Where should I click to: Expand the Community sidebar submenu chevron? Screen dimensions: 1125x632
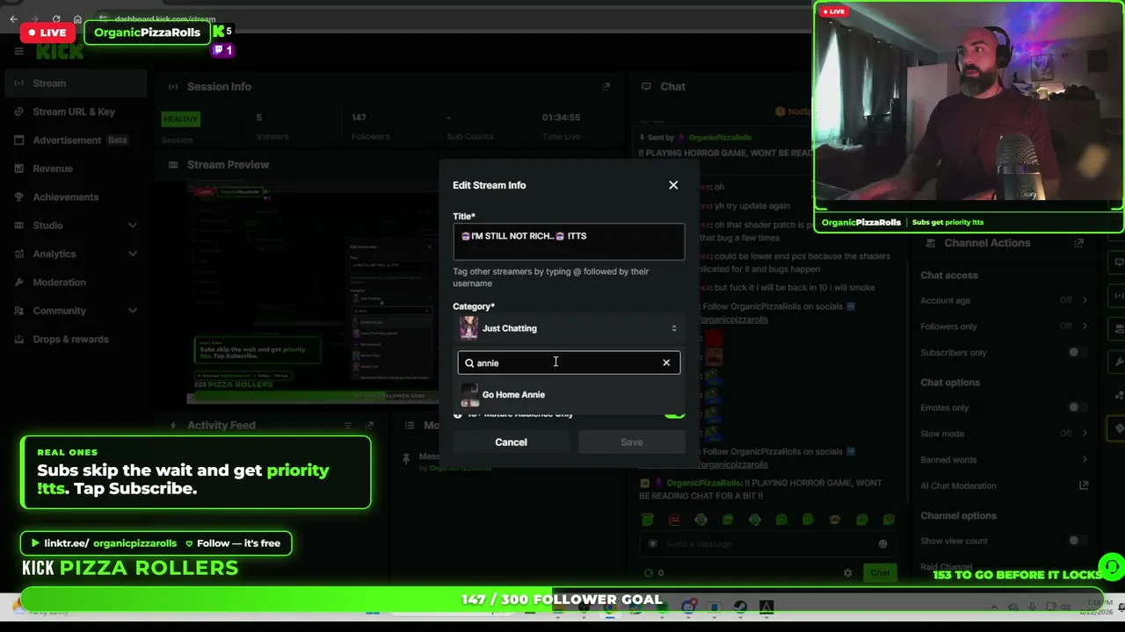[x=133, y=311]
